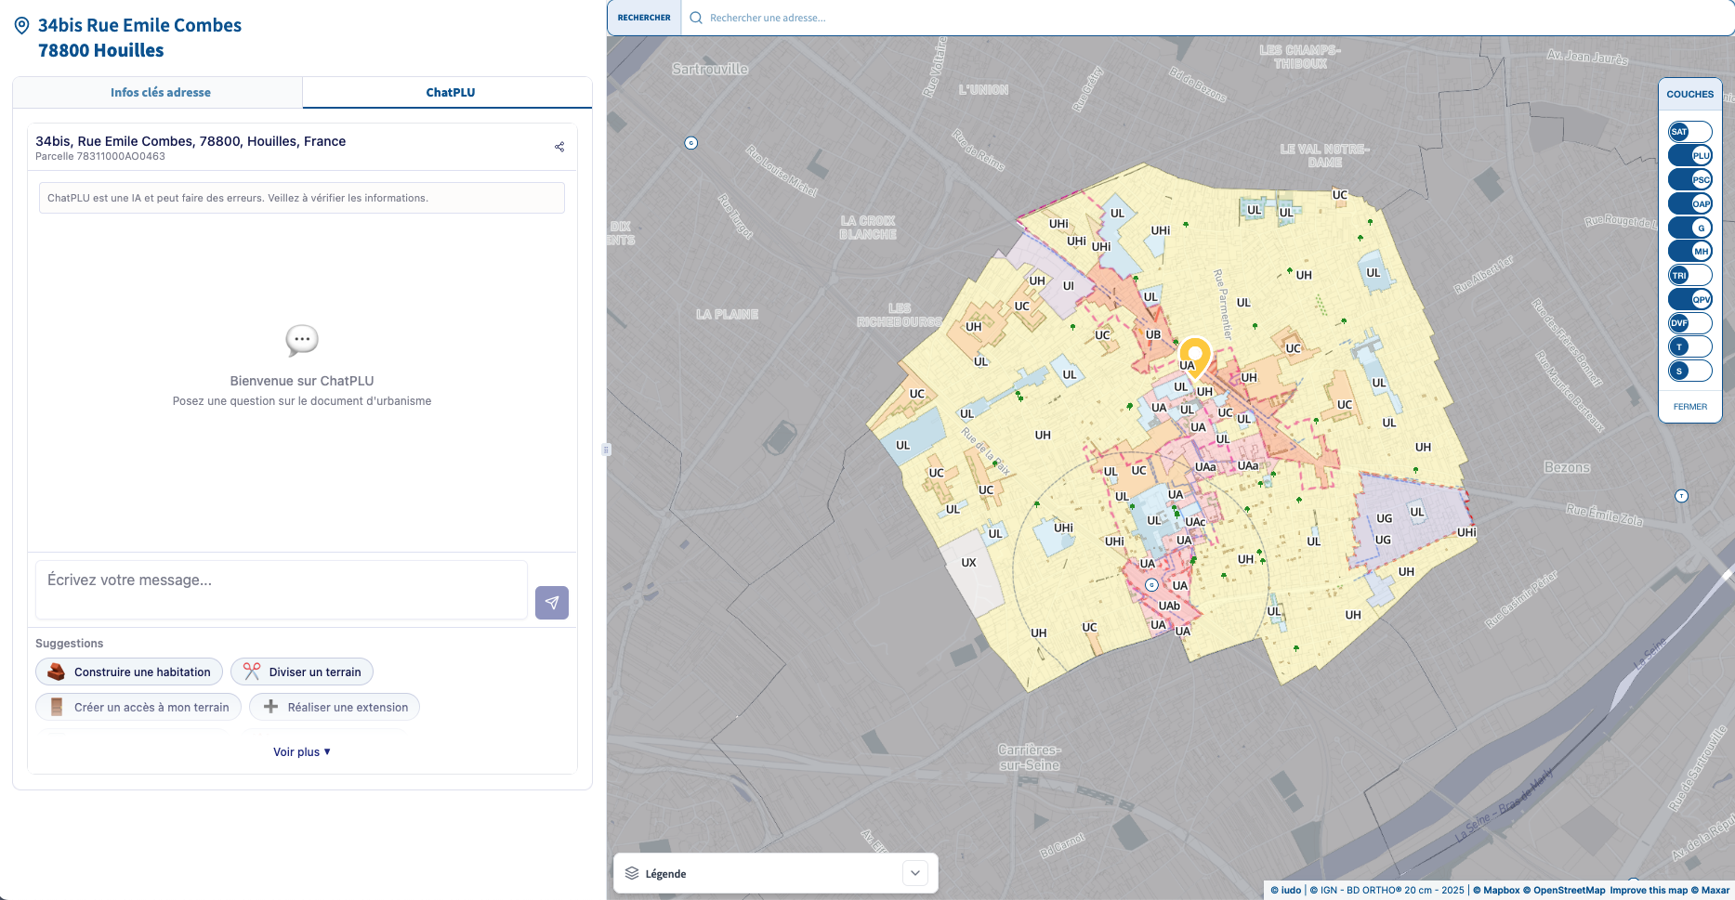Click the door icon on Créer un accès à mon terrain
The height and width of the screenshot is (900, 1735).
pyautogui.click(x=56, y=706)
